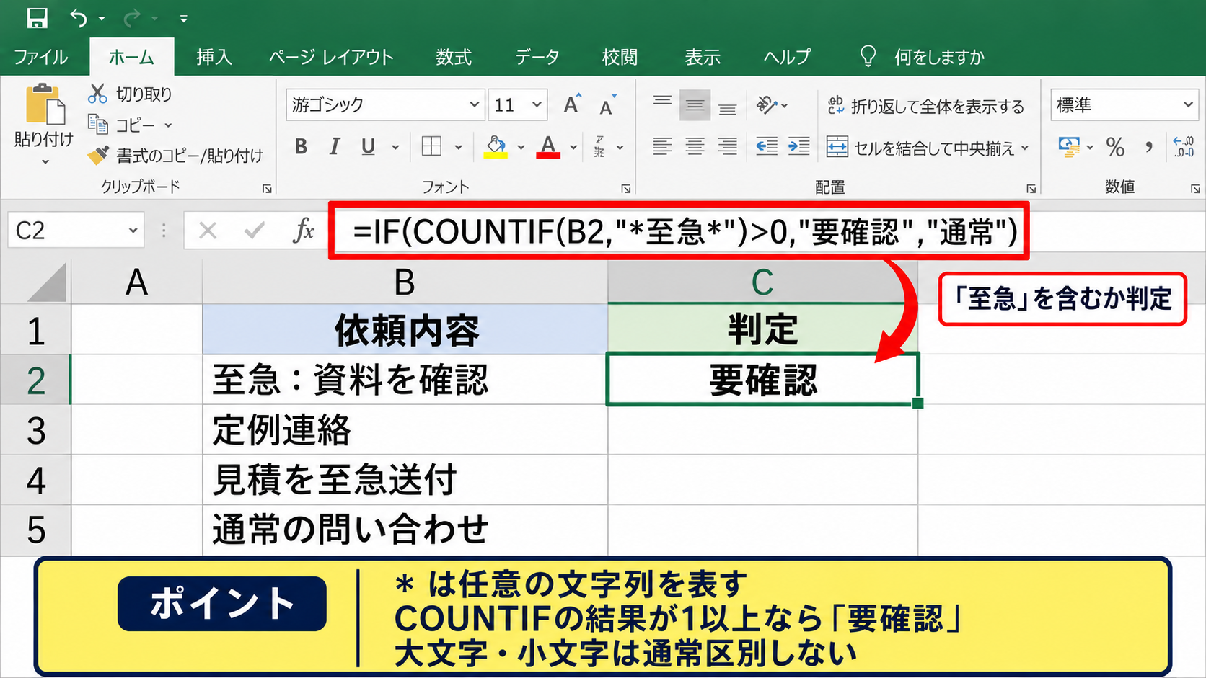Expand the borders dropdown arrow
This screenshot has height=678, width=1206.
[x=458, y=148]
